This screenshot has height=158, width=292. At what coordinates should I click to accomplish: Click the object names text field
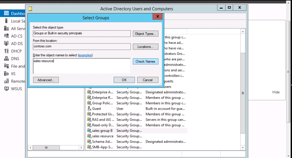click(82, 66)
